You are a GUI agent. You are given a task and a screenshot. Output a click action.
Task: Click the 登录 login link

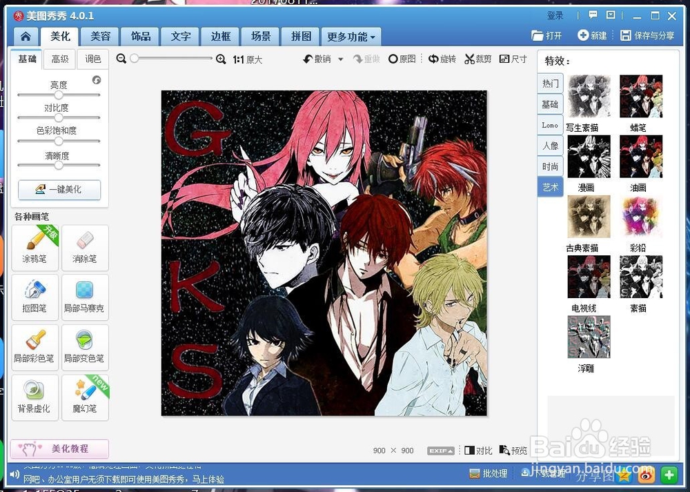click(555, 16)
